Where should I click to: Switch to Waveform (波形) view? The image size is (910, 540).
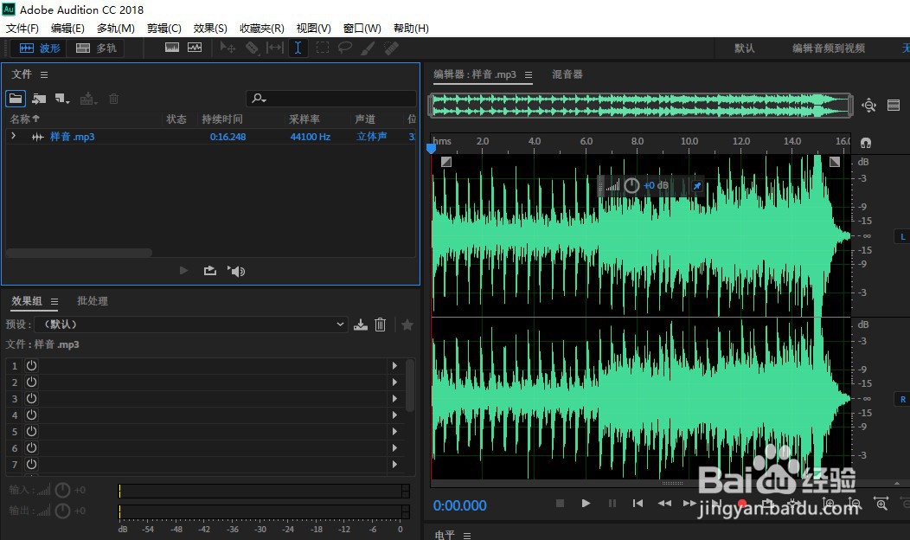tap(40, 48)
